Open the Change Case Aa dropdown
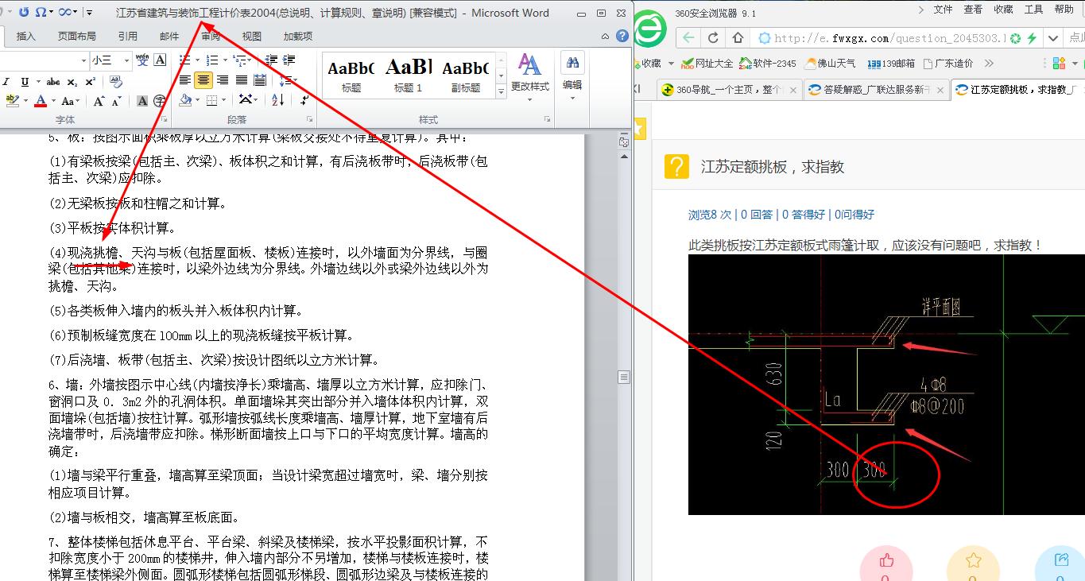 point(70,101)
